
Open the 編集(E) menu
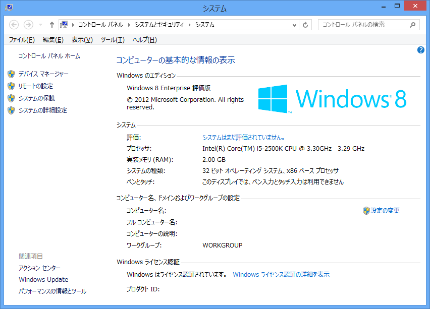click(x=53, y=40)
